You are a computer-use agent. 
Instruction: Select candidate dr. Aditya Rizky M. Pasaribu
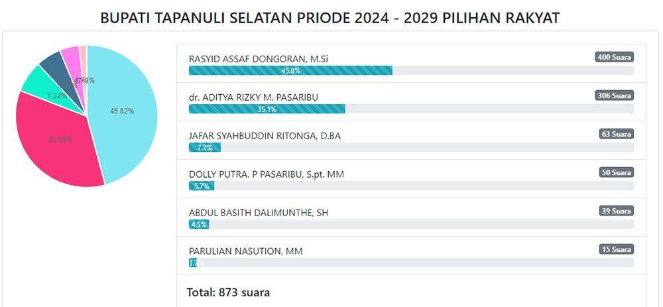pos(253,97)
